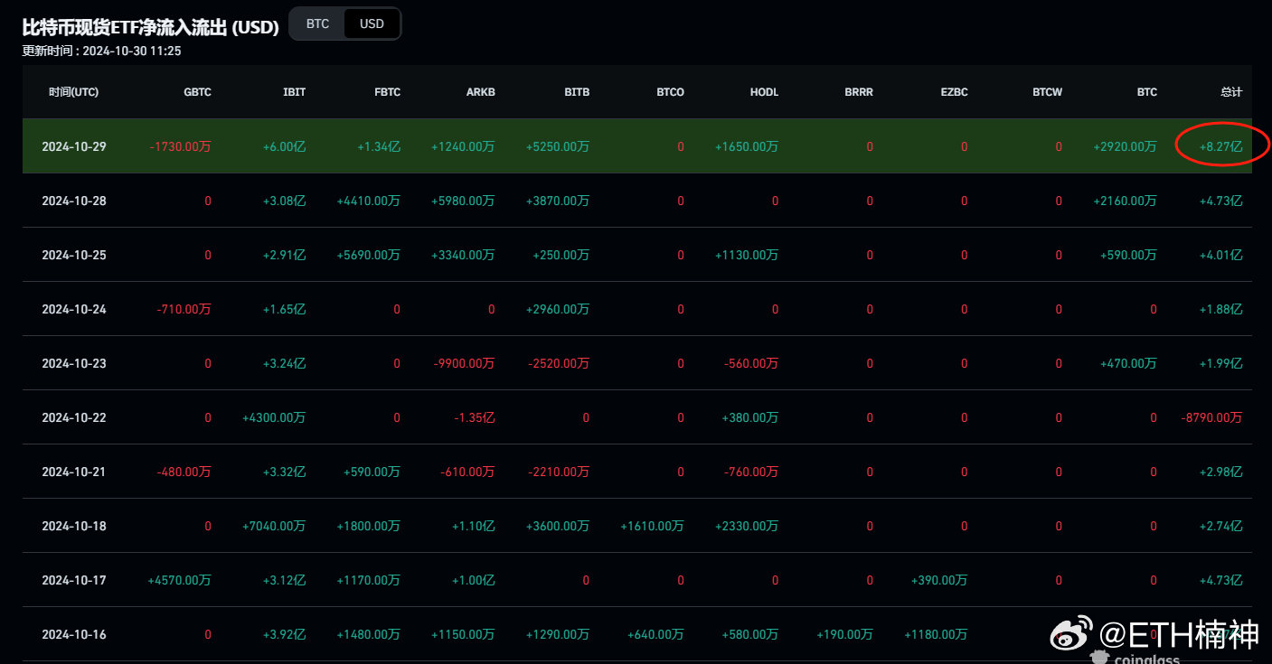Click the 总计 column header

point(1231,92)
